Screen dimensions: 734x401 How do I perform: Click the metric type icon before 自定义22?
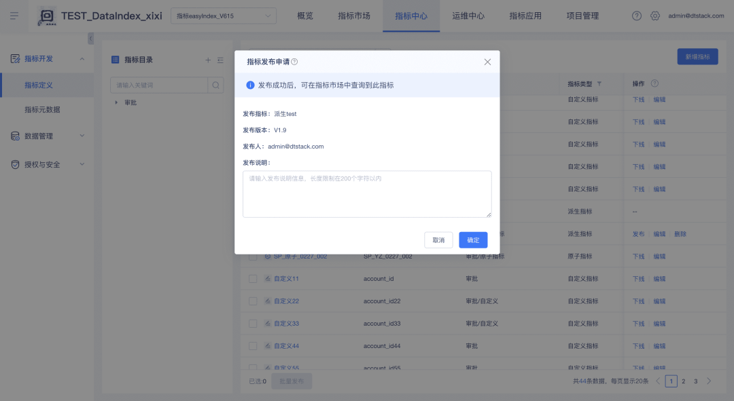tap(268, 301)
